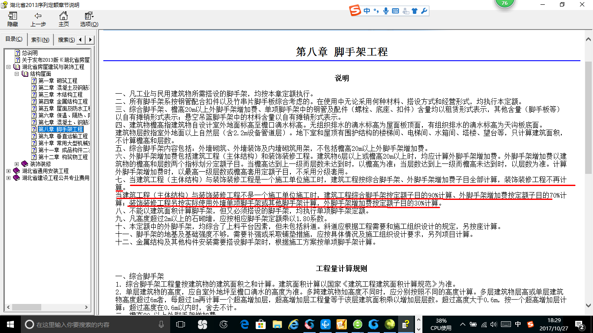Open the Microsoft Edge taskbar icon
This screenshot has width=593, height=333.
tap(244, 324)
